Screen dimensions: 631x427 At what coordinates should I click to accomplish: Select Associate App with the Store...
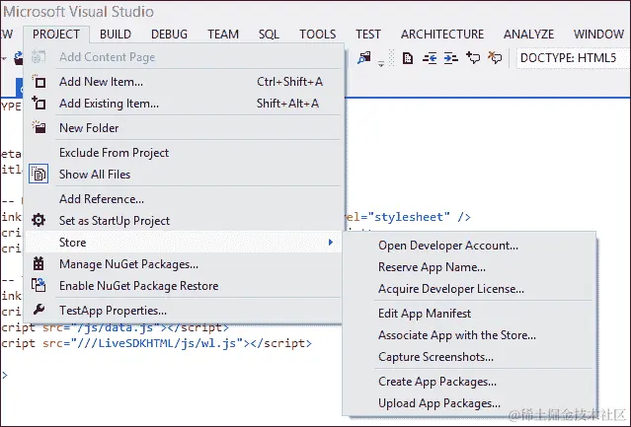469,335
